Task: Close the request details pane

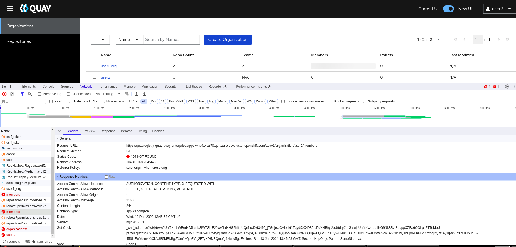Action: click(60, 131)
